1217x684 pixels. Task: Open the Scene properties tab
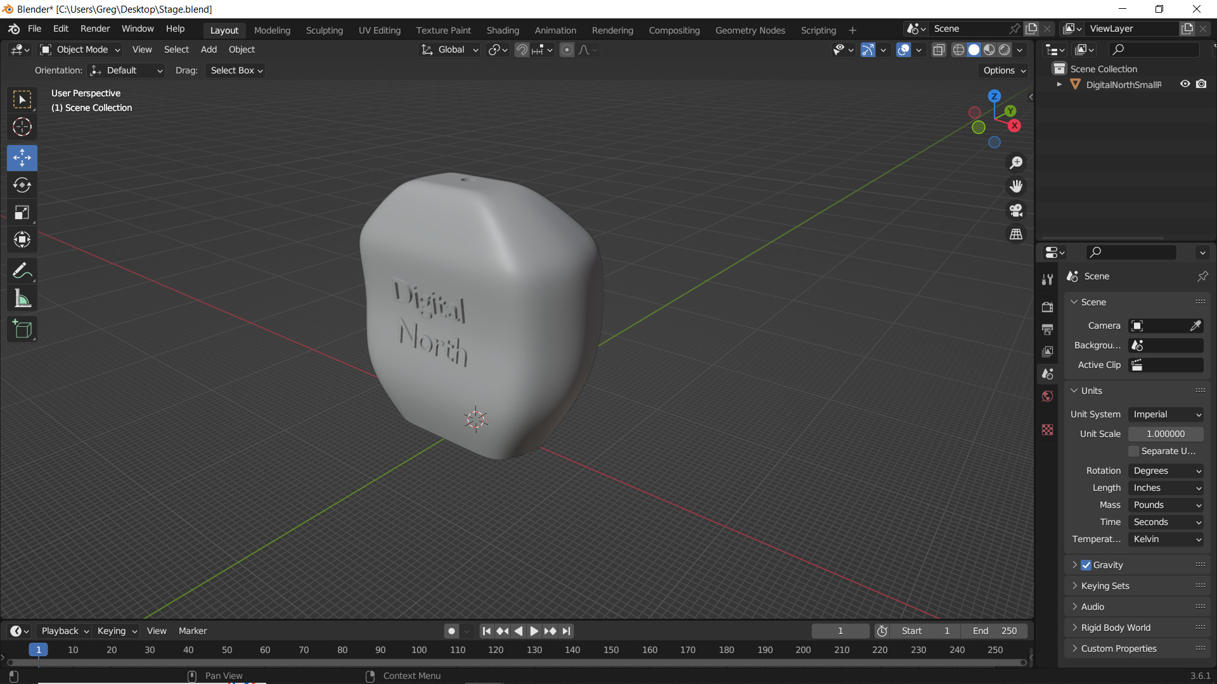[1047, 374]
